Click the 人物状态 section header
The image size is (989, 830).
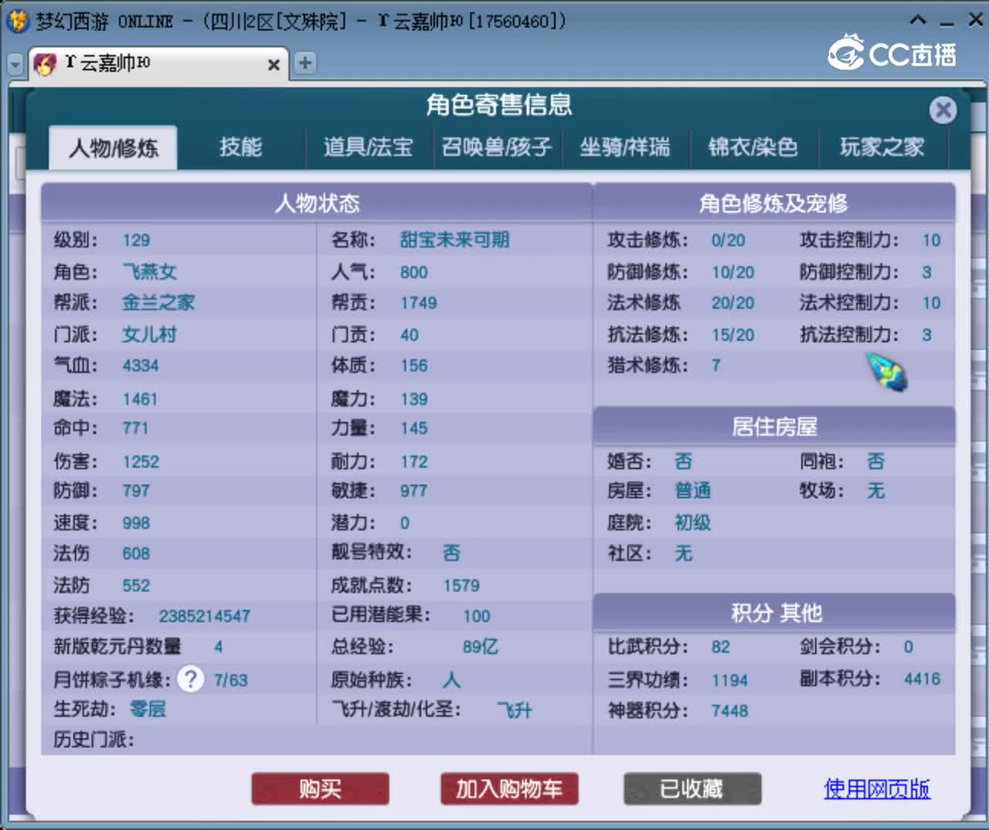click(317, 203)
